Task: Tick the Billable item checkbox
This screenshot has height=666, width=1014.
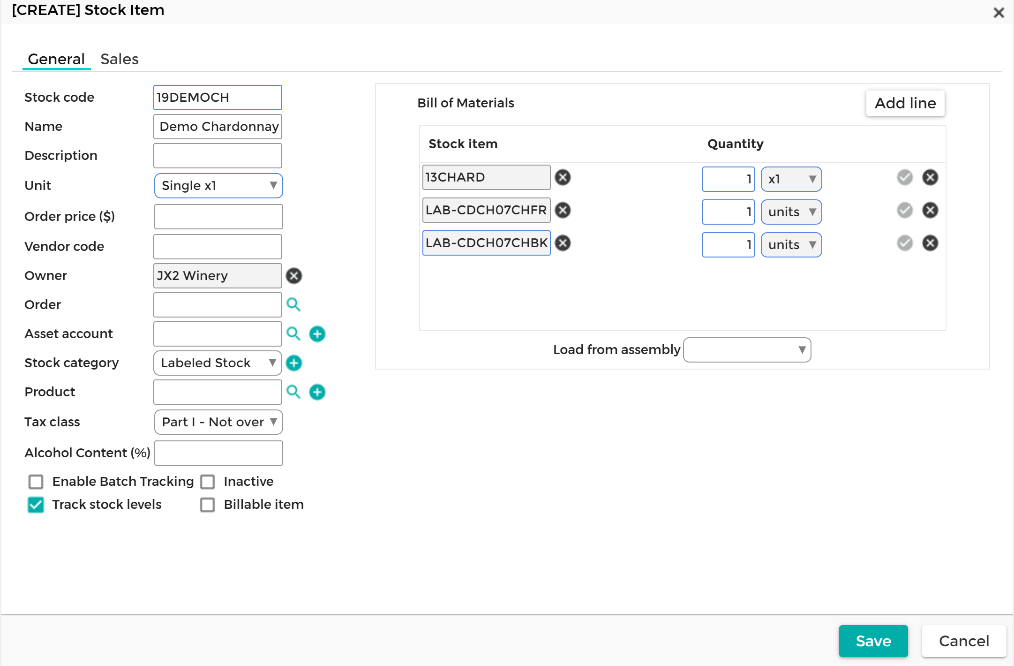Action: [208, 505]
